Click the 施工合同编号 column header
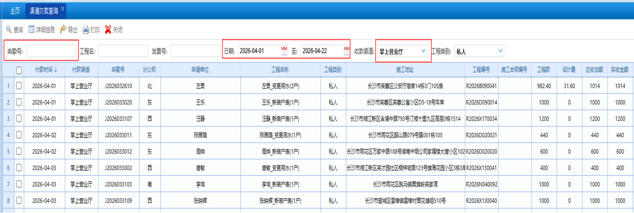The width and height of the screenshot is (634, 213). point(514,70)
